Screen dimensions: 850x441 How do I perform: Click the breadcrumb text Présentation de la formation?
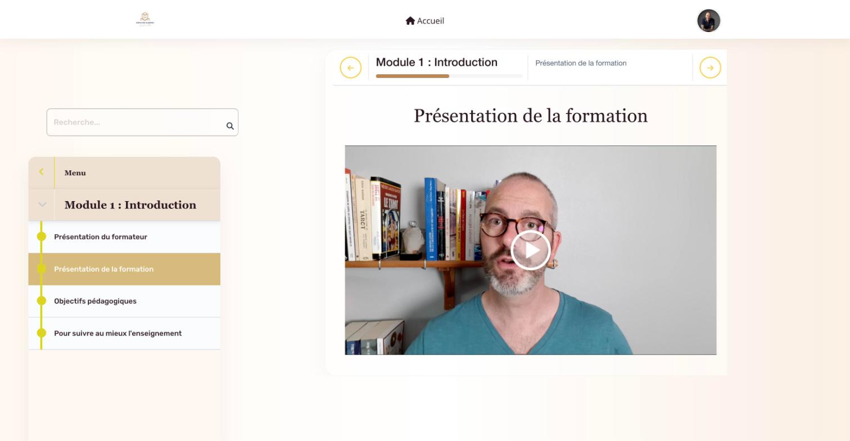581,63
